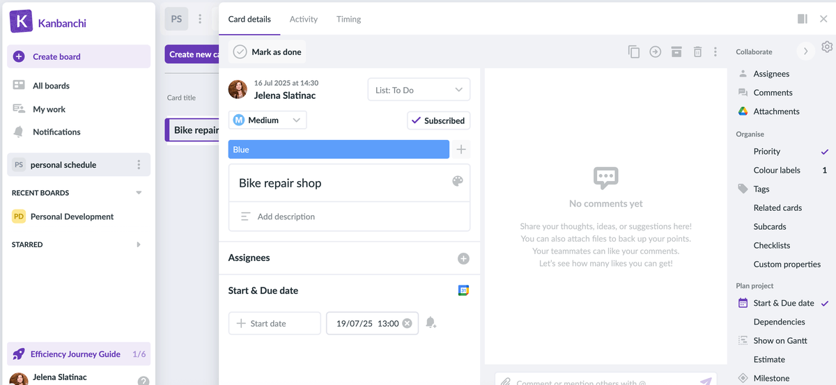
Task: Add an assignee with plus icon
Action: point(463,258)
